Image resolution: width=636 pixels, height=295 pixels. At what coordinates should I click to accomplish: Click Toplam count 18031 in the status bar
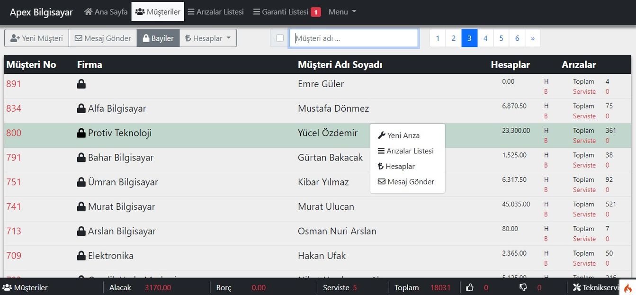point(440,287)
